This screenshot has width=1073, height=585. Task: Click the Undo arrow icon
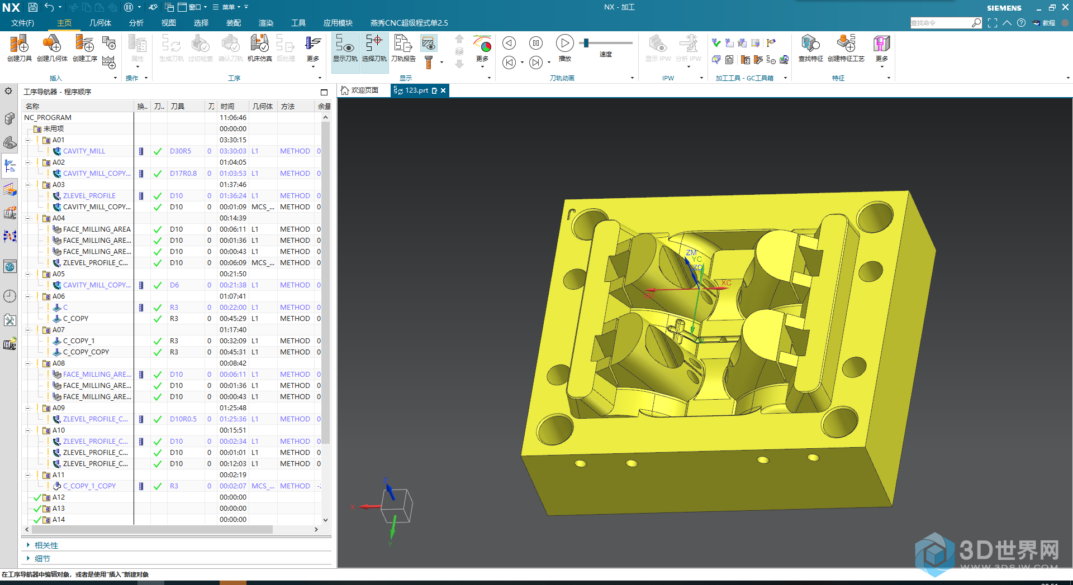click(49, 7)
